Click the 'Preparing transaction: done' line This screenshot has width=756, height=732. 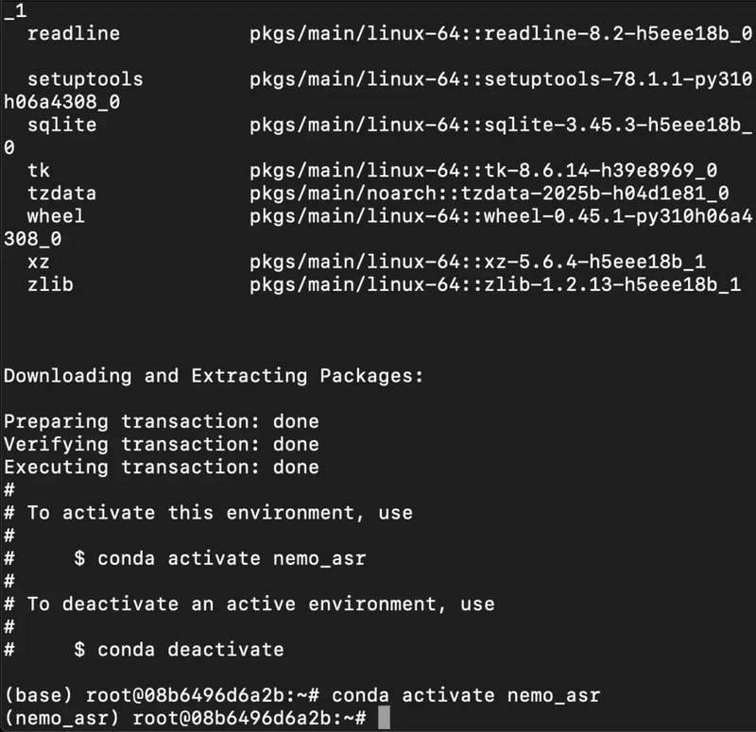[x=162, y=421]
